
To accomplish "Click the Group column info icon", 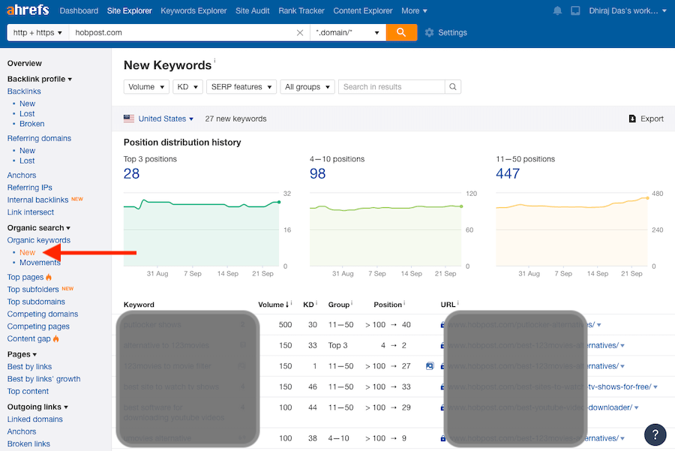I will (x=352, y=303).
